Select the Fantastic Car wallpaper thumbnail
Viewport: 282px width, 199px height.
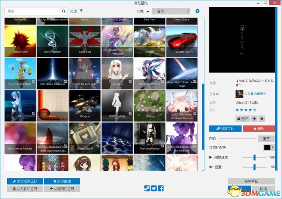[182, 41]
